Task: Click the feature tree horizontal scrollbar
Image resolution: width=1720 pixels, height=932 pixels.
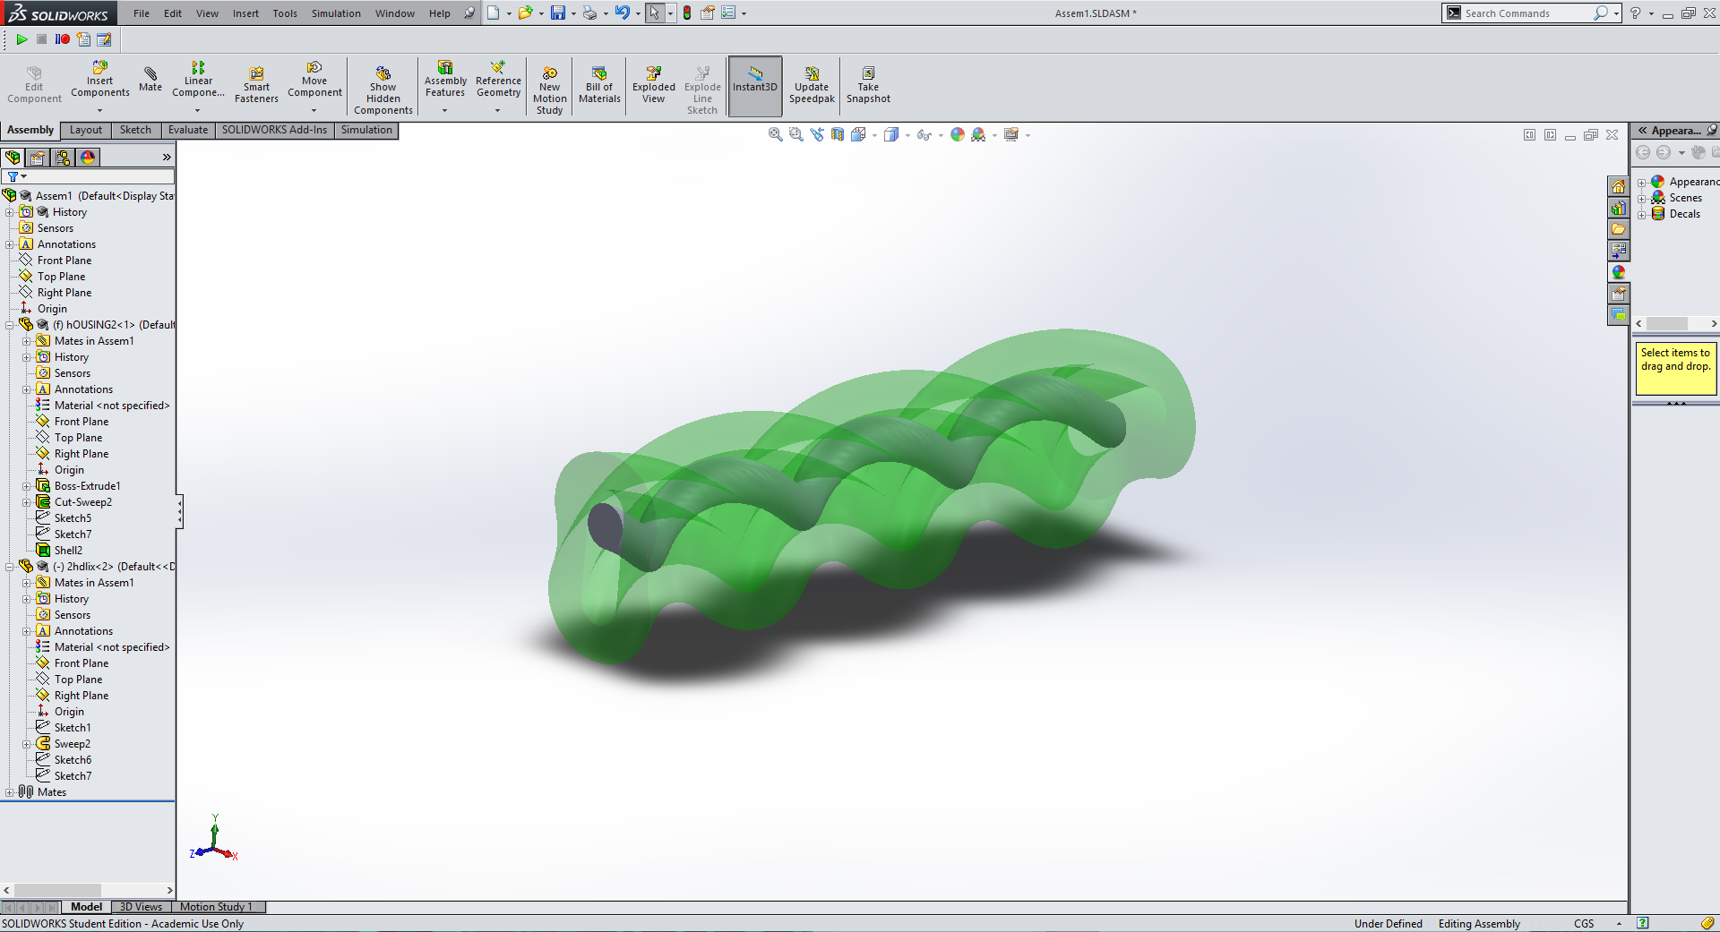Action: (x=88, y=890)
